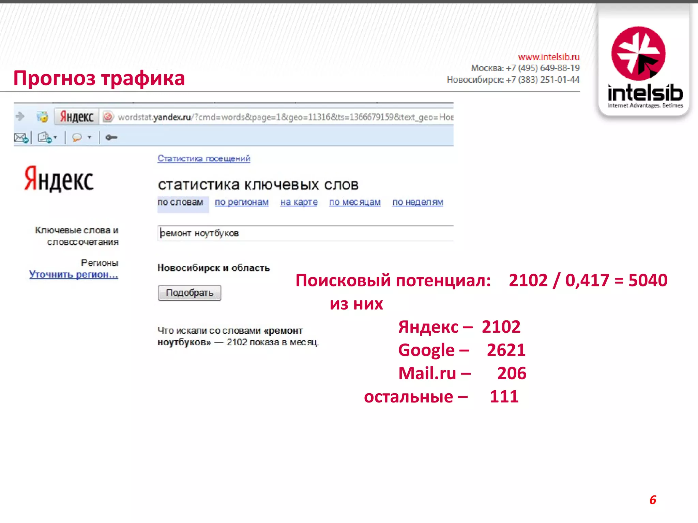Expand the dropdown arrow next to the page icon
The image size is (698, 523).
point(56,138)
